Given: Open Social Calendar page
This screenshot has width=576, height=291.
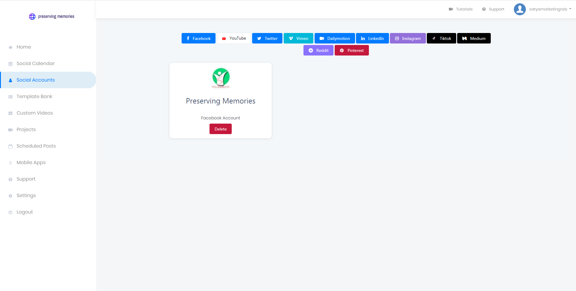Looking at the screenshot, I should (x=48, y=64).
